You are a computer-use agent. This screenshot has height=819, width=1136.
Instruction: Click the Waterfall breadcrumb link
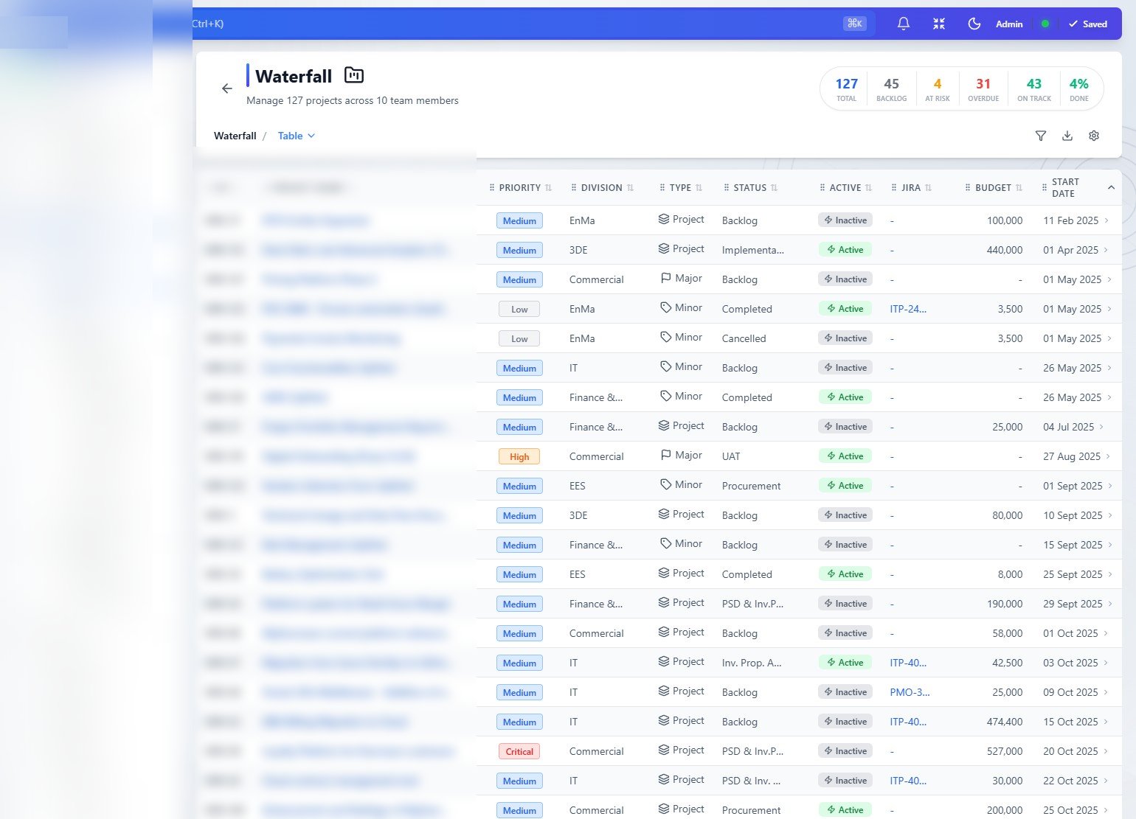[235, 136]
